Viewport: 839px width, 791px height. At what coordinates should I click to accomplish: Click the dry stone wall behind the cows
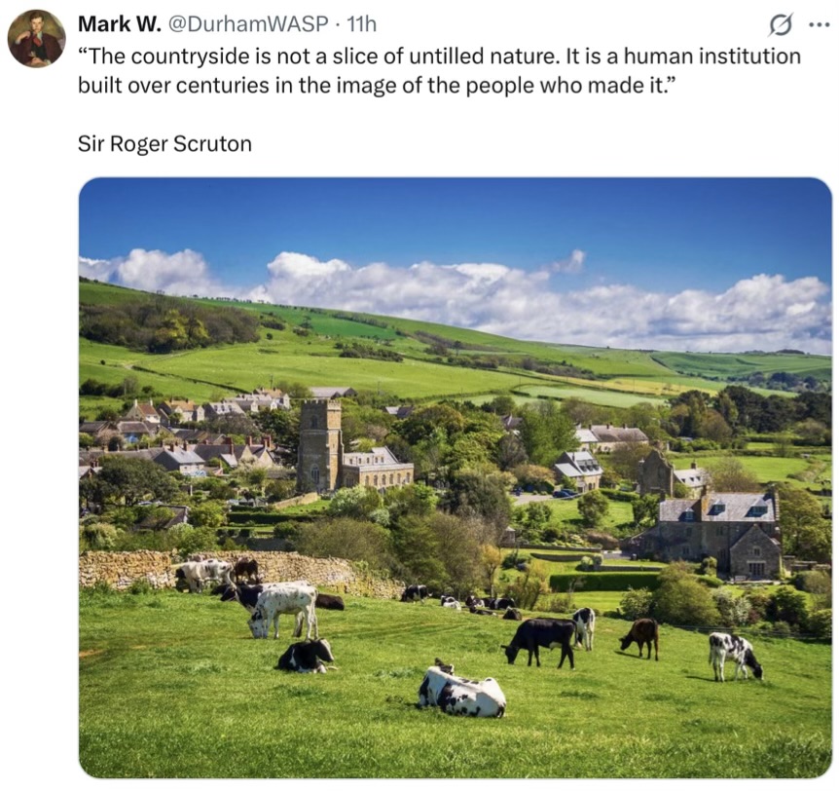(127, 568)
